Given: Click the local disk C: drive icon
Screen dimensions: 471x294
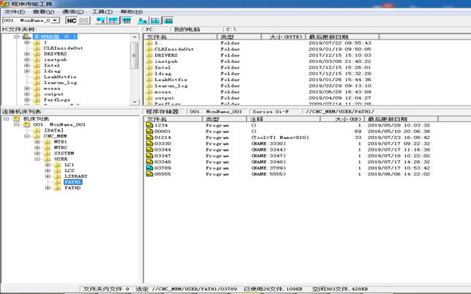Looking at the screenshot, I should pyautogui.click(x=27, y=37).
